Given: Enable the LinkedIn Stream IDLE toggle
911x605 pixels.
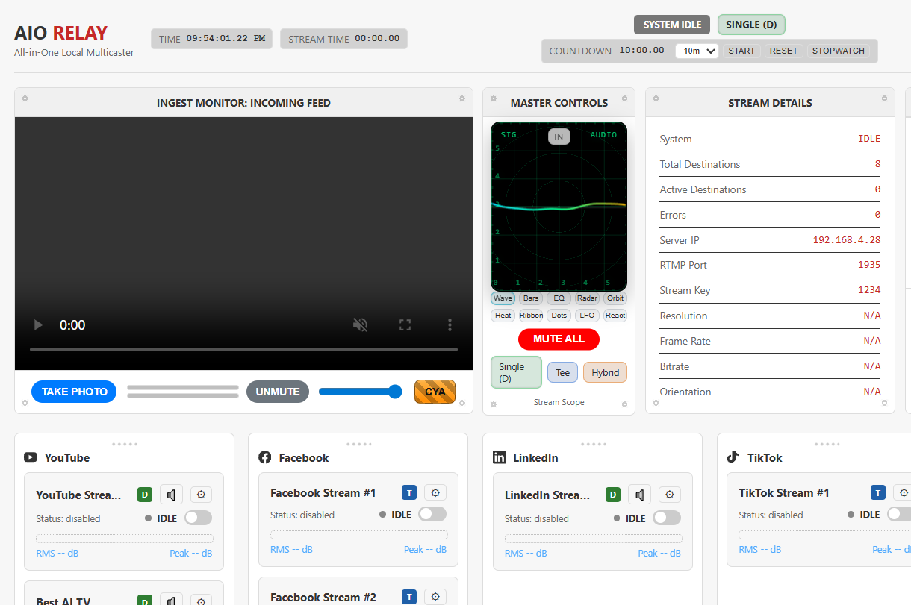Looking at the screenshot, I should click(667, 518).
